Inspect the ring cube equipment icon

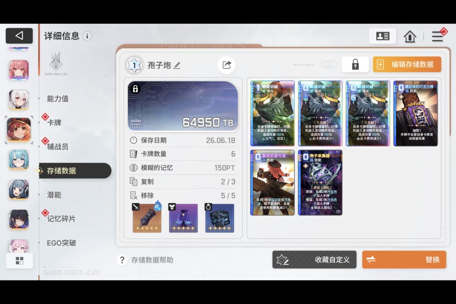tap(220, 218)
